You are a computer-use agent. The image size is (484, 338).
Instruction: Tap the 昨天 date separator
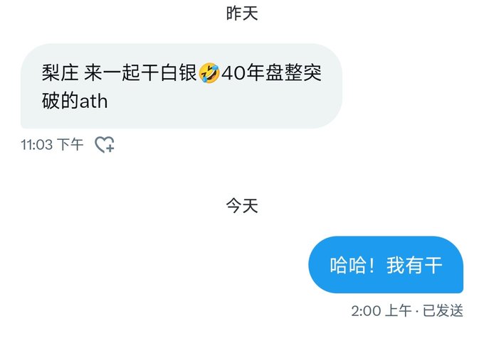tap(242, 13)
